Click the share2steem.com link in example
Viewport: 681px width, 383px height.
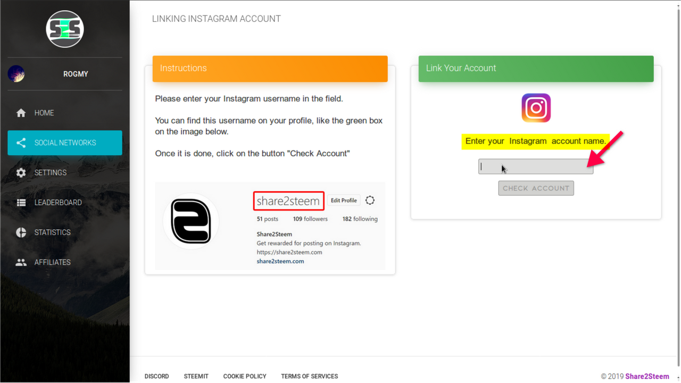[x=280, y=261]
